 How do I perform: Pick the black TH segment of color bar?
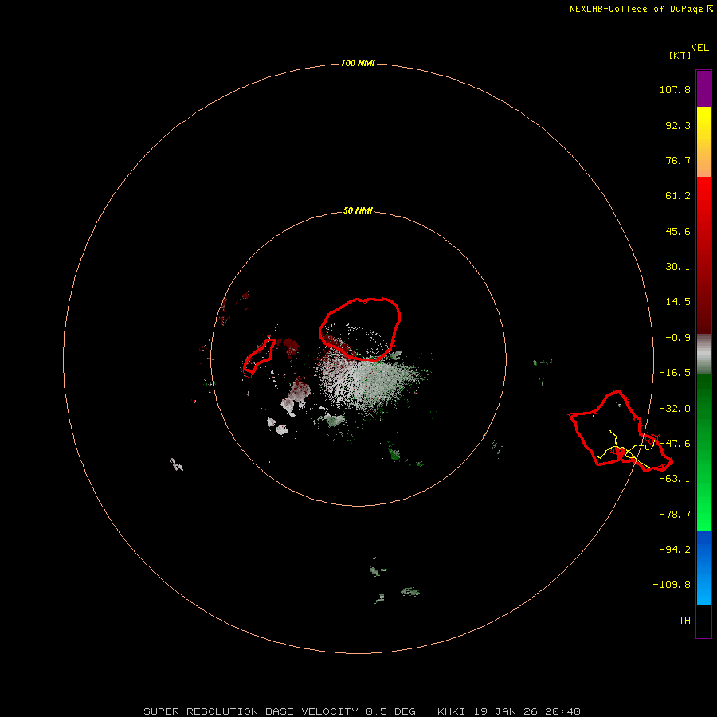point(703,621)
